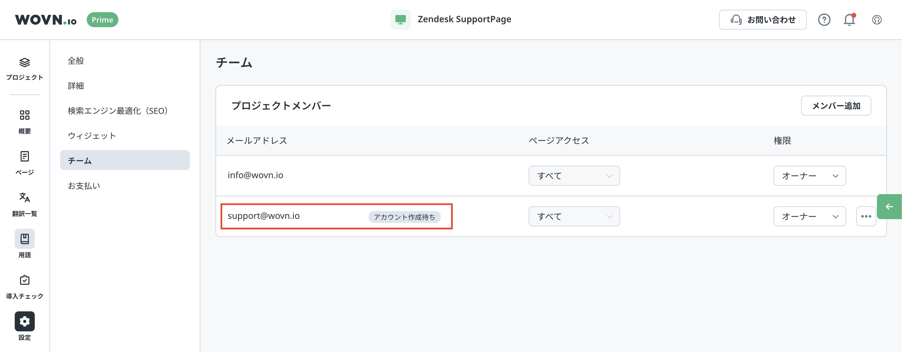Viewport: 902px width, 352px height.
Task: Expand page access dropdown for support@wovn.io
Action: coord(574,216)
